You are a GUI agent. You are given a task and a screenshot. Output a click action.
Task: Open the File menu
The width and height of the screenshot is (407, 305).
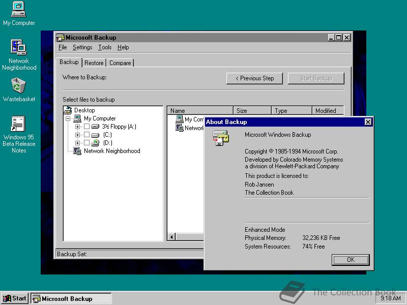(x=63, y=47)
